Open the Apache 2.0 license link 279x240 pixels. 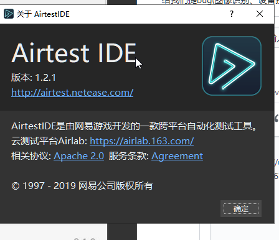pos(79,156)
